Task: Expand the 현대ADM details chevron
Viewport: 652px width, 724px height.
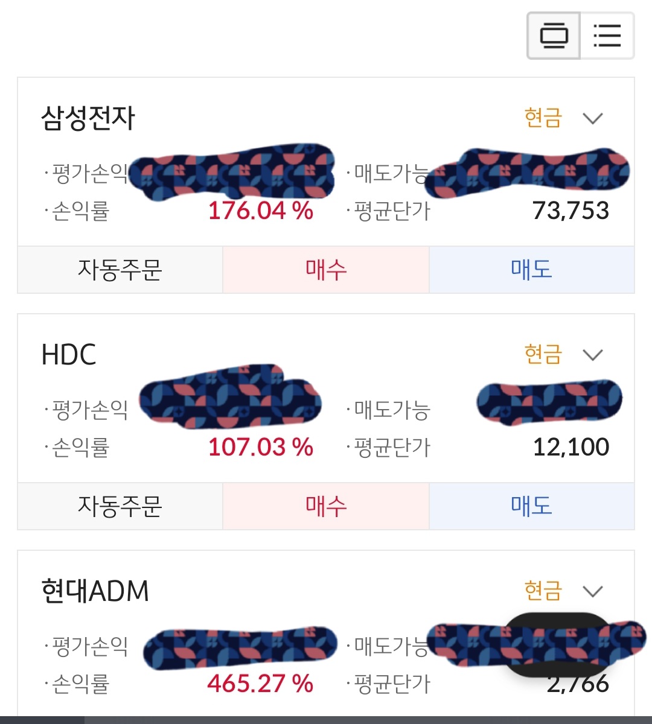Action: 593,591
